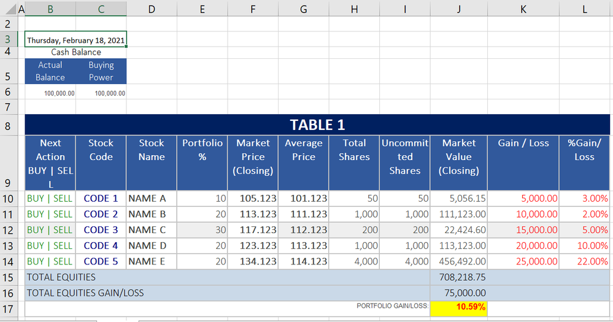Viewport: 613px width, 322px height.
Task: Select market price 134.123
Action: (x=253, y=261)
